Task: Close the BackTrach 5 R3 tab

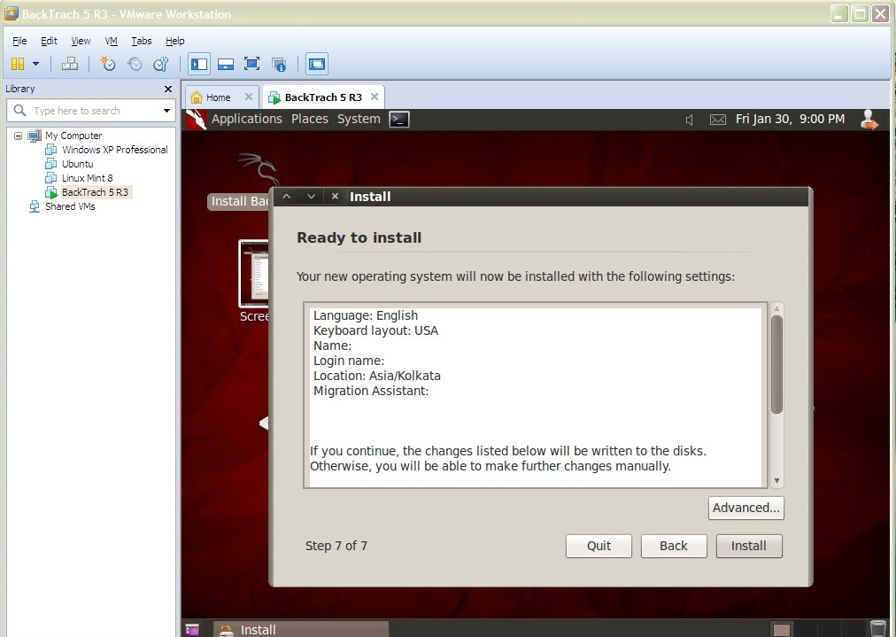Action: coord(375,97)
